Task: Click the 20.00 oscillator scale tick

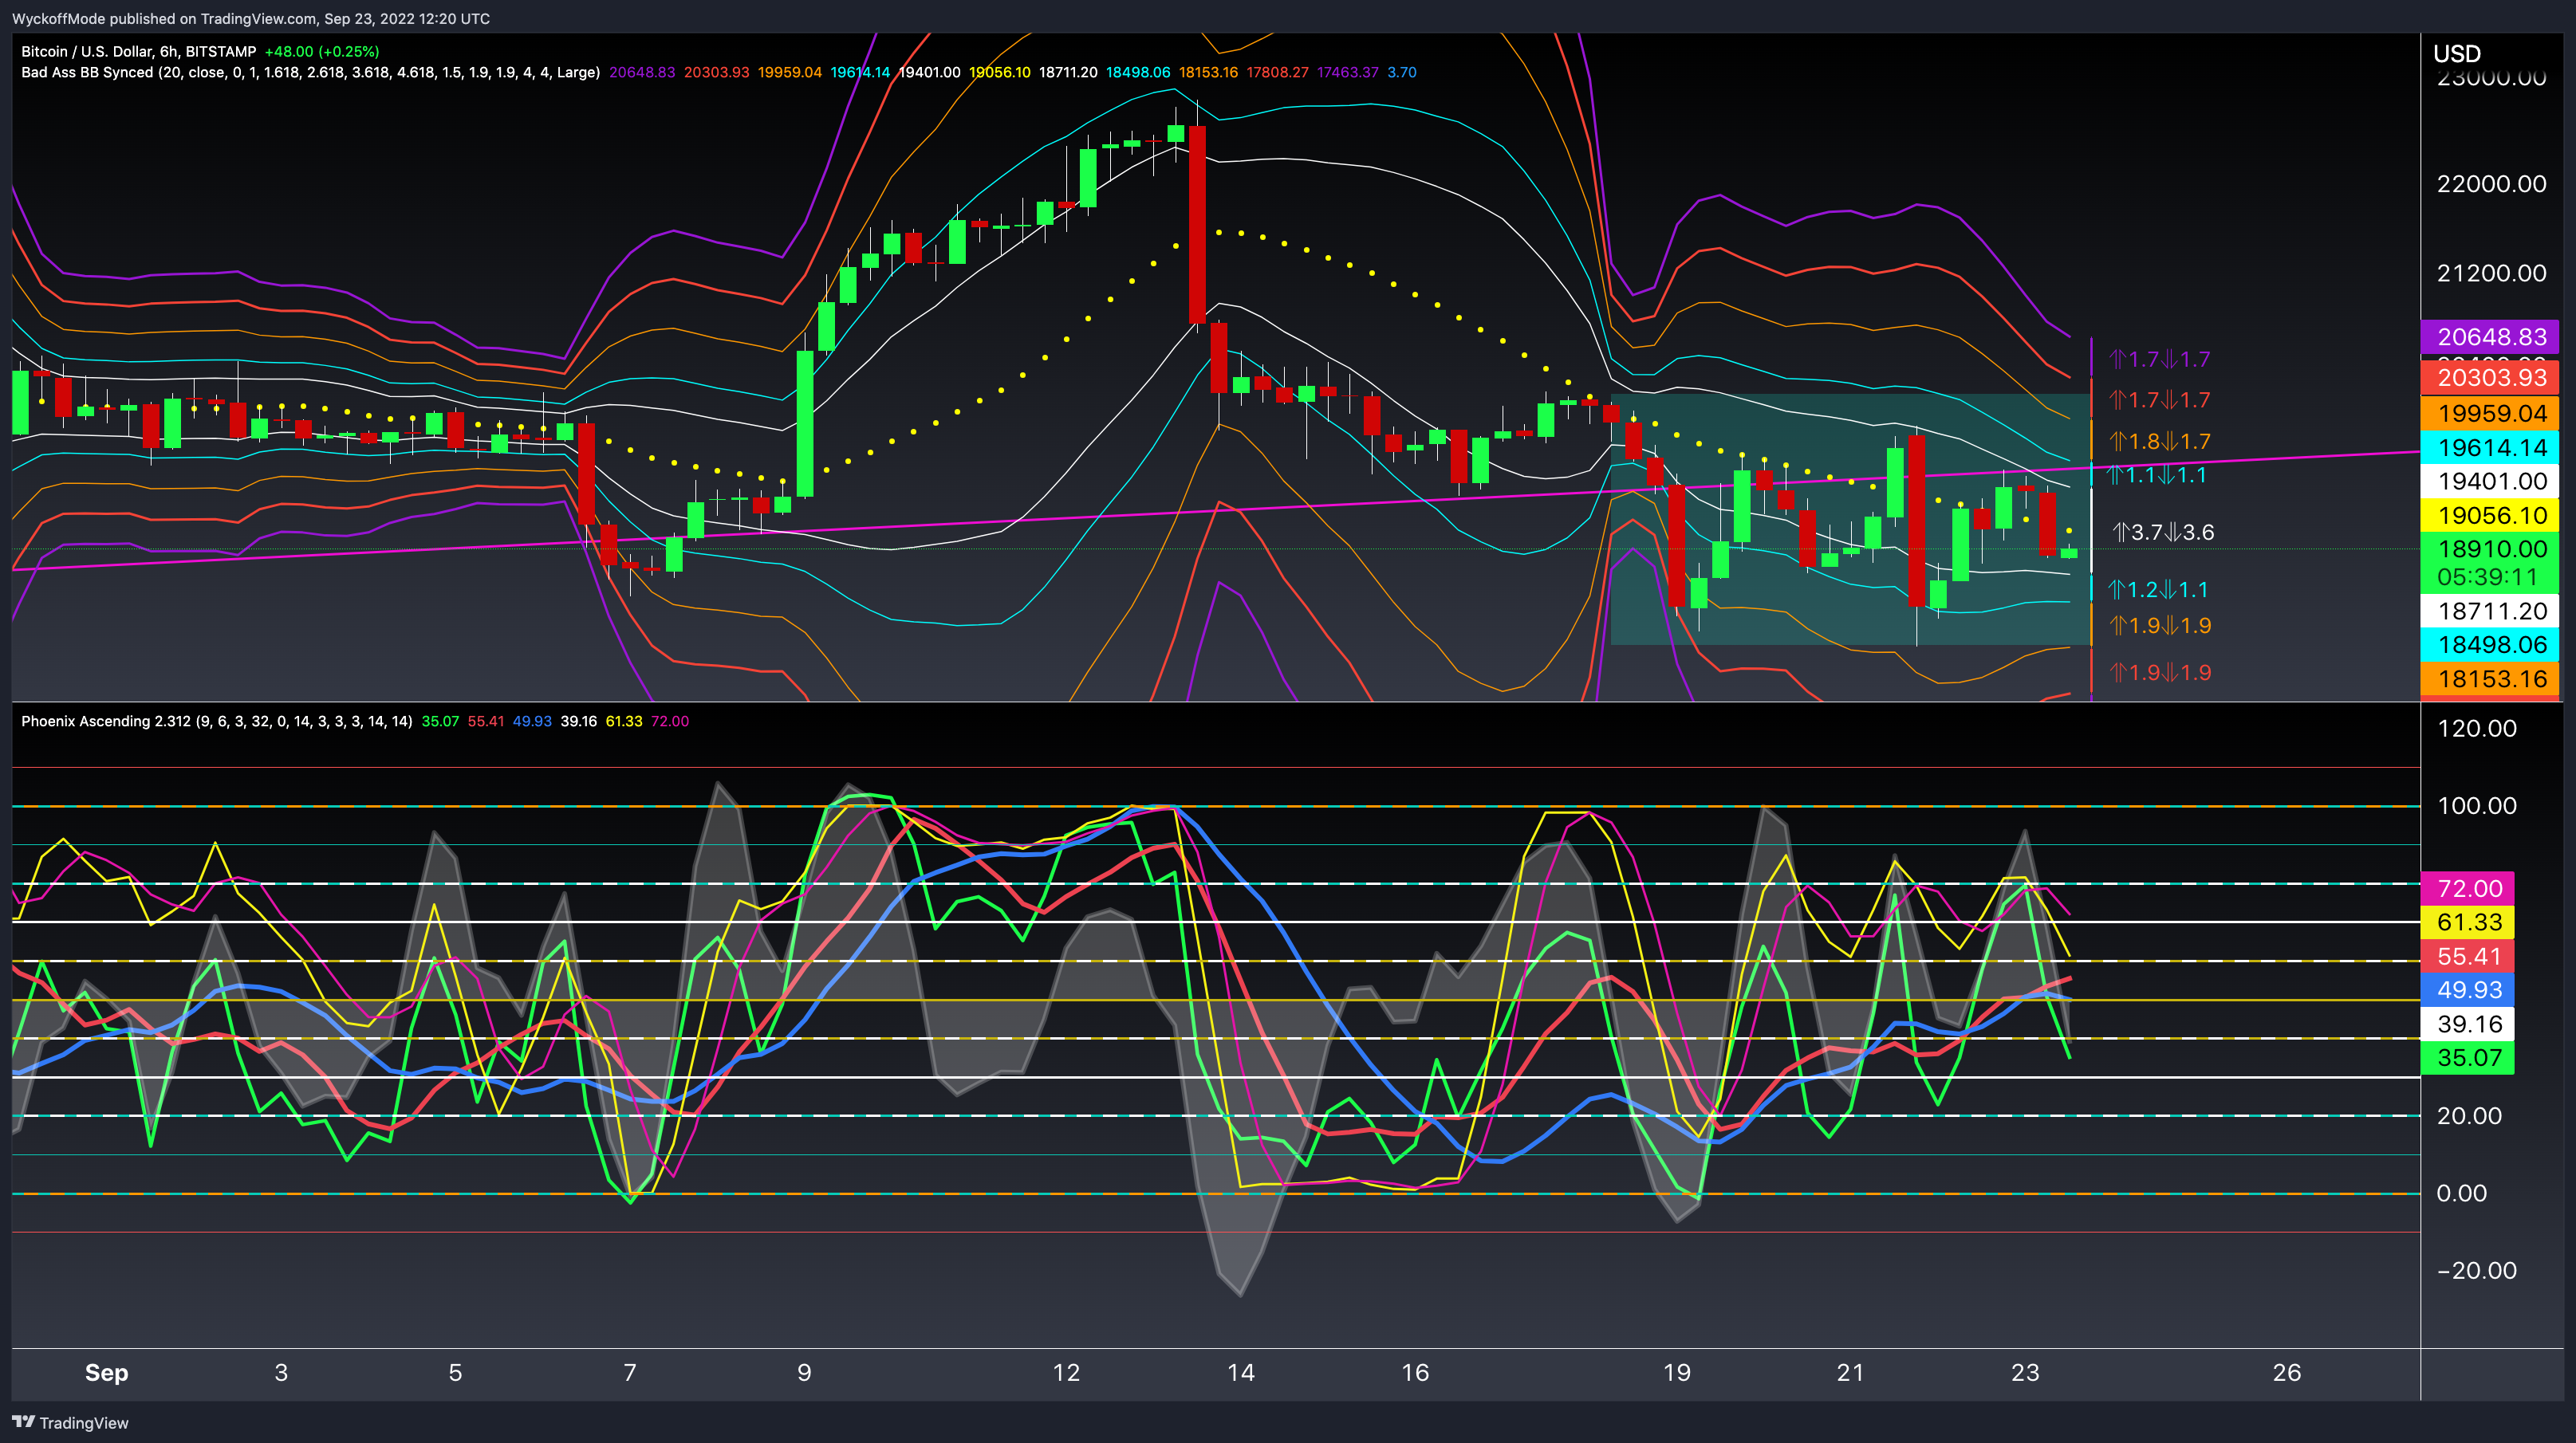Action: (2468, 1116)
